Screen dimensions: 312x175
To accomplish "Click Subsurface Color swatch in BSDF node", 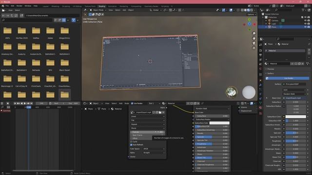I will [219, 123].
